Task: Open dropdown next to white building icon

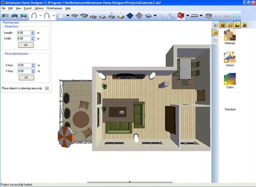Action: coord(68,16)
